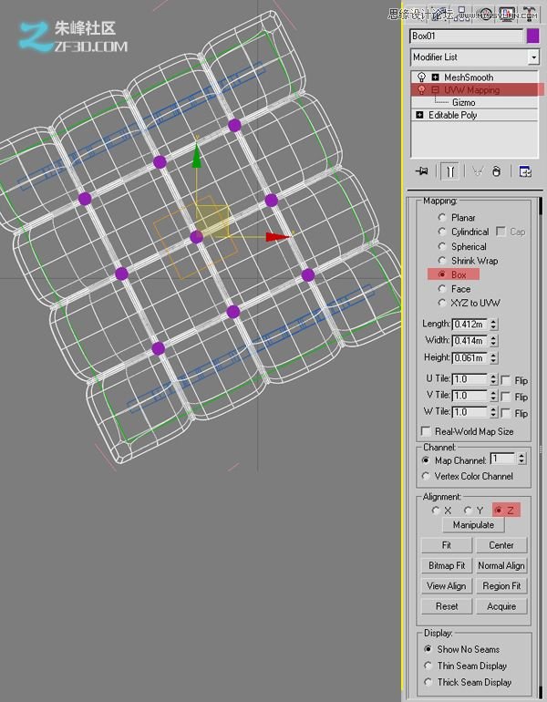
Task: Click the green Y-axis gizmo arrow
Action: pos(197,155)
